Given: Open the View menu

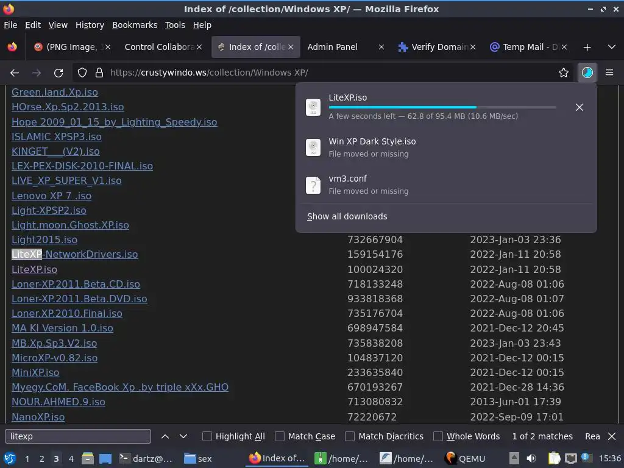Looking at the screenshot, I should click(x=58, y=25).
